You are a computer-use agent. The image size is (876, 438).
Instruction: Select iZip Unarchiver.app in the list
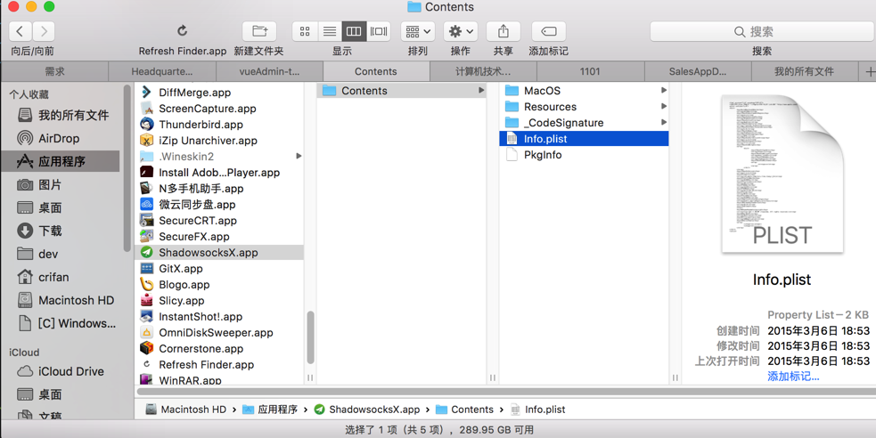pos(219,141)
